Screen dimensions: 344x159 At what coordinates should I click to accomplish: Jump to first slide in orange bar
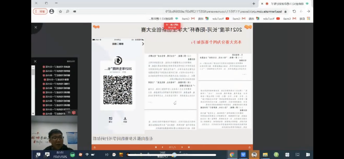pos(189,147)
